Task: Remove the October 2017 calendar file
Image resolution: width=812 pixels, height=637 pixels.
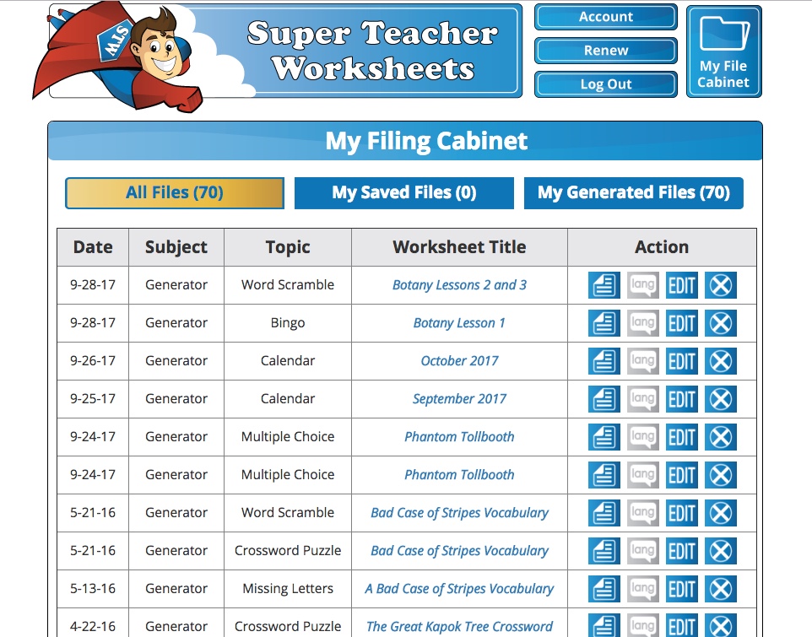Action: point(720,360)
